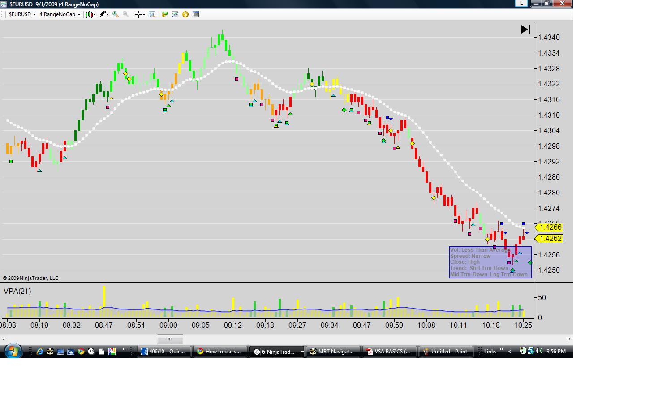
Task: Click the 09:12 time axis label
Action: [233, 326]
